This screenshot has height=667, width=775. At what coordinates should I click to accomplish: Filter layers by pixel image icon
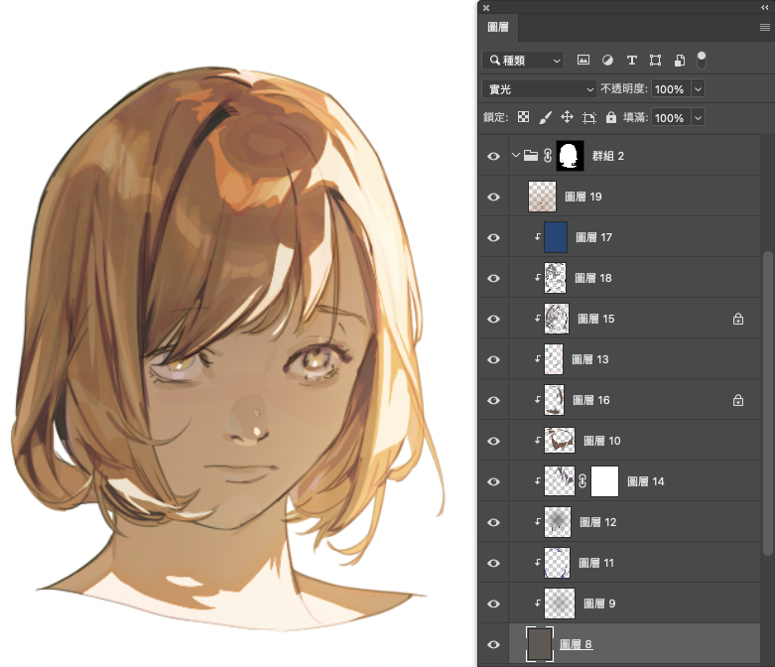pyautogui.click(x=583, y=61)
